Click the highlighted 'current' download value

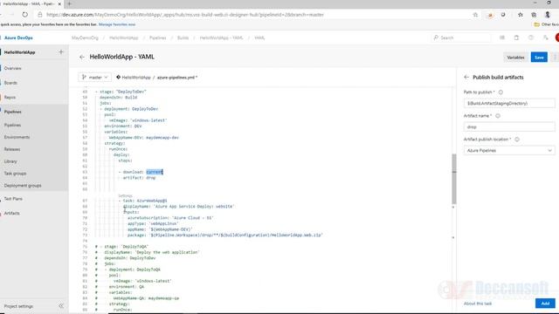coord(155,172)
